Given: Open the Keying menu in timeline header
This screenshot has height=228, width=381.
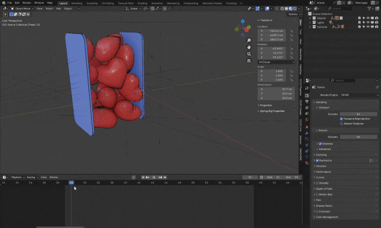Looking at the screenshot, I should (x=31, y=177).
